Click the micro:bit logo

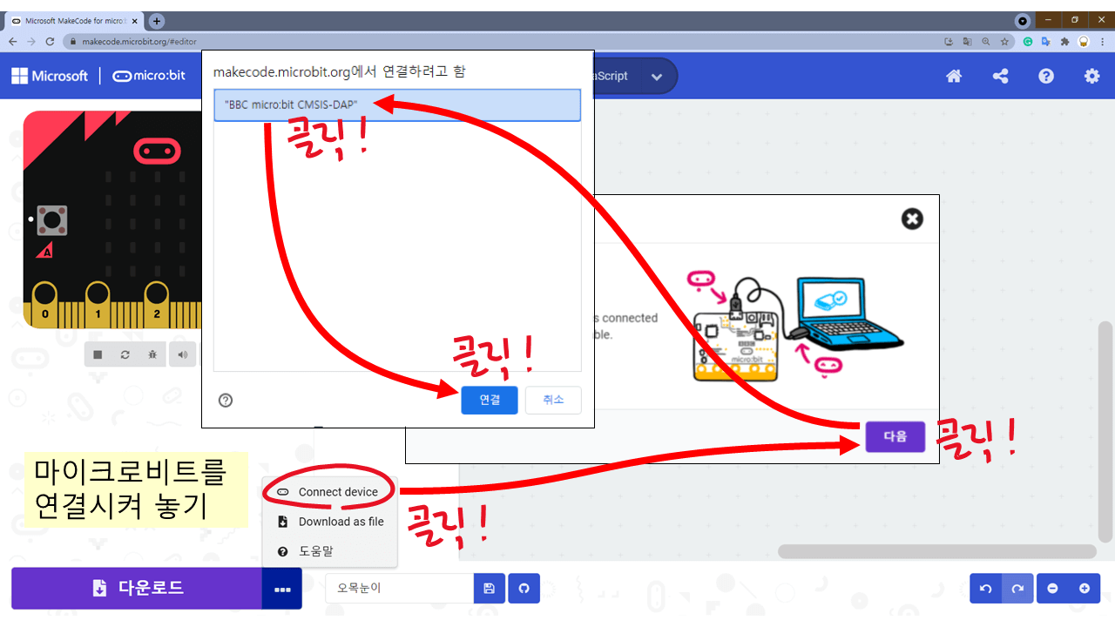[149, 76]
